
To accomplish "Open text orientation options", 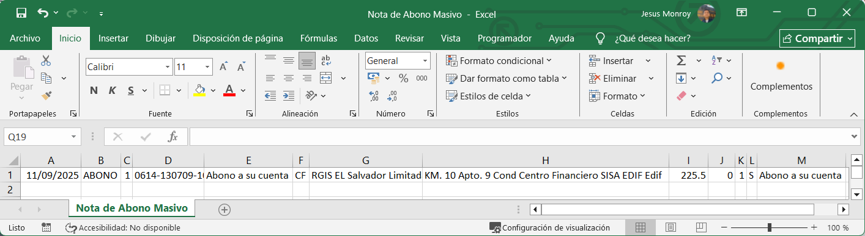I will 311,95.
